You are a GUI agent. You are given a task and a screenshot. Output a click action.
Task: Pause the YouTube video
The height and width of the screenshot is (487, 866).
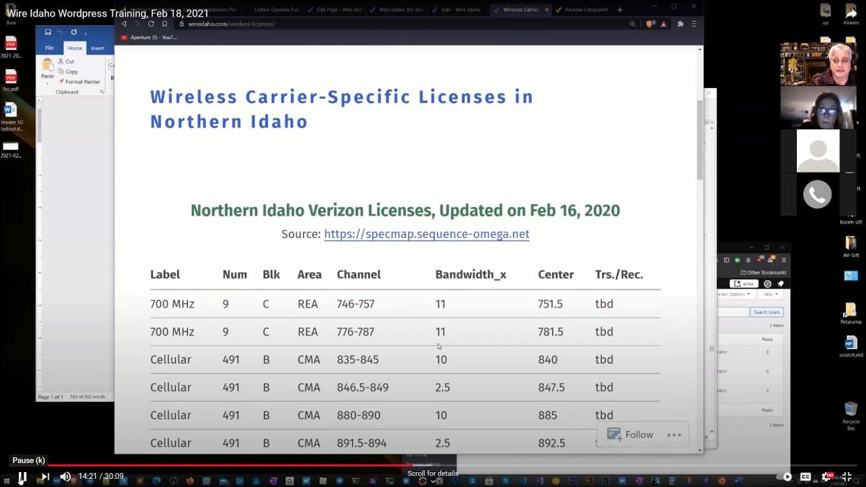[x=22, y=477]
